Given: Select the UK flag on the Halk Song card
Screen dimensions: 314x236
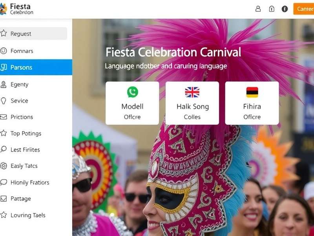Looking at the screenshot, I should 192,91.
